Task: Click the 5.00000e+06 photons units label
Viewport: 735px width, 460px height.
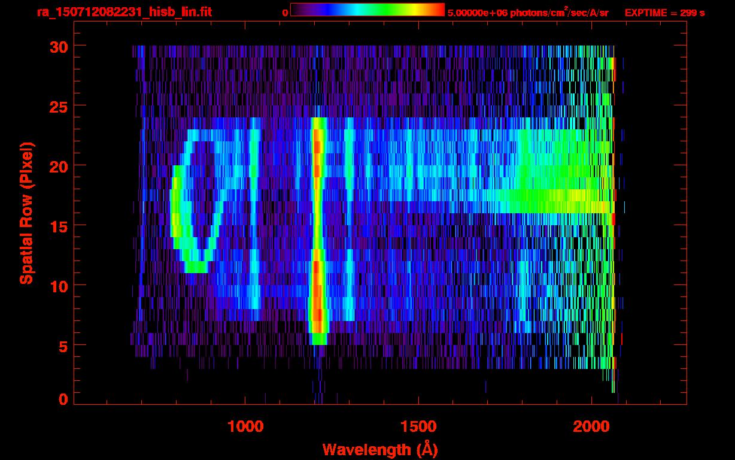Action: [x=527, y=13]
